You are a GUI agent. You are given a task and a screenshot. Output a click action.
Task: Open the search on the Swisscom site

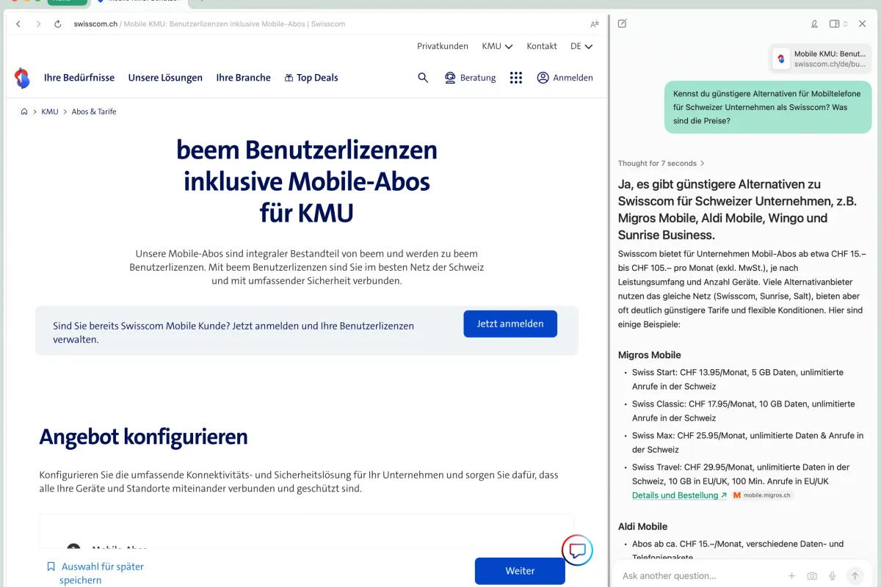tap(423, 77)
